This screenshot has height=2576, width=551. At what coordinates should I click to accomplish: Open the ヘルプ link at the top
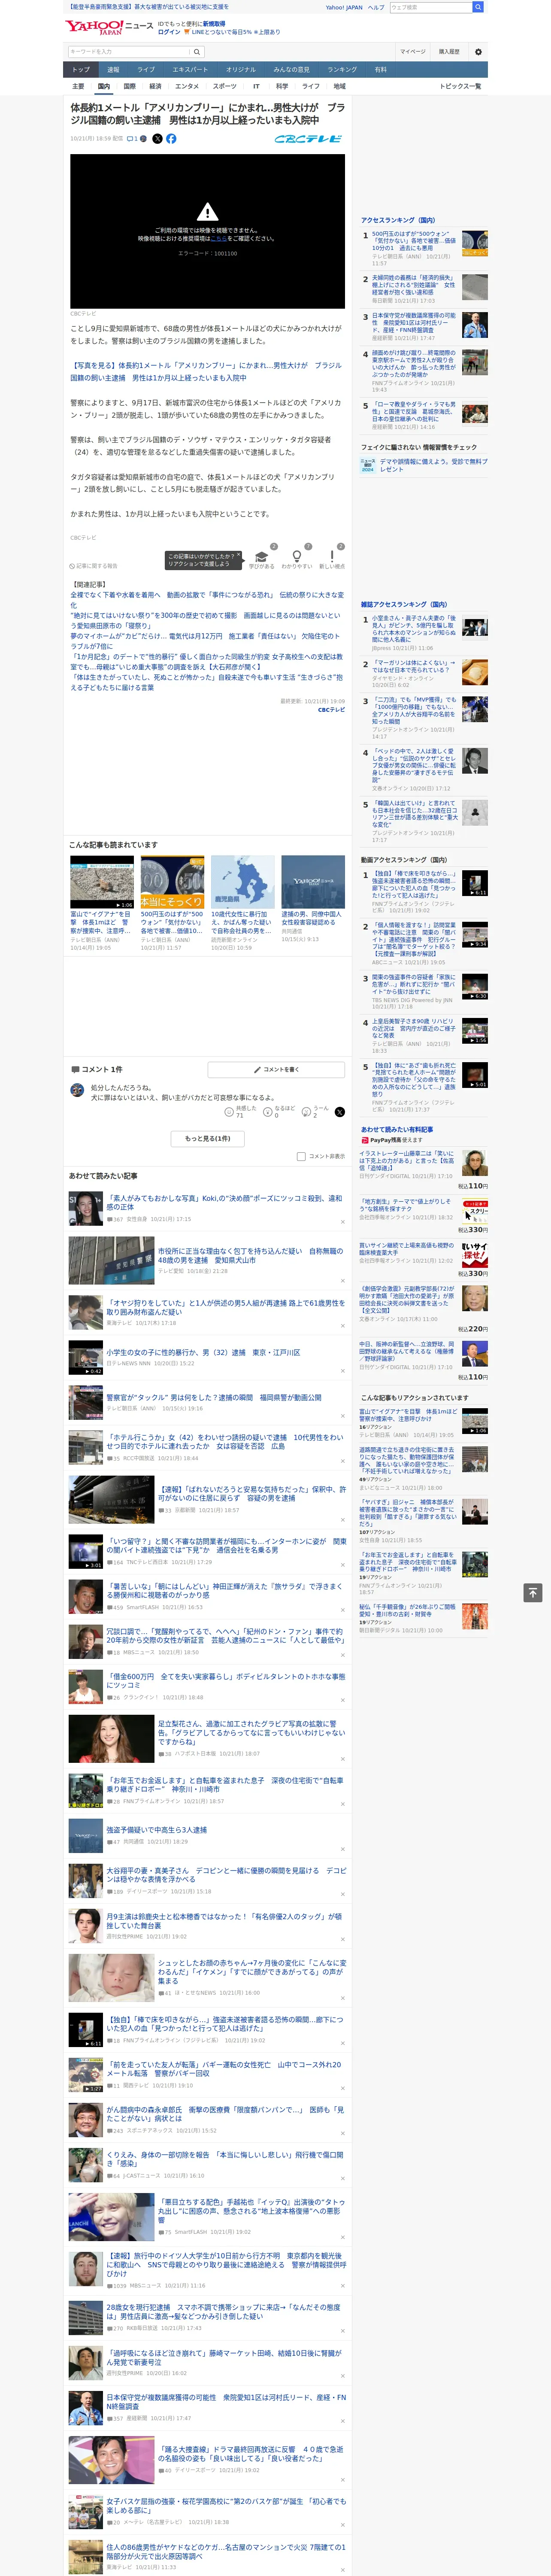point(376,7)
